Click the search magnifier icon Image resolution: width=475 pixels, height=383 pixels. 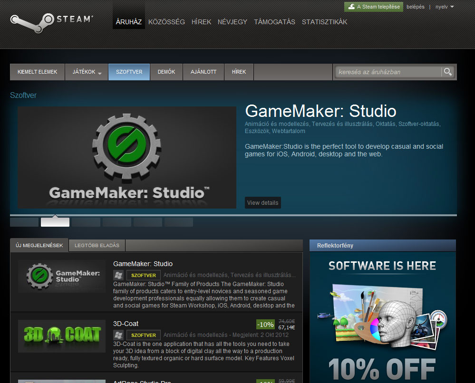(x=447, y=72)
